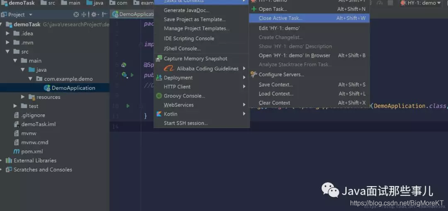
Task: Choose Start SSH session menu item
Action: (x=202, y=123)
